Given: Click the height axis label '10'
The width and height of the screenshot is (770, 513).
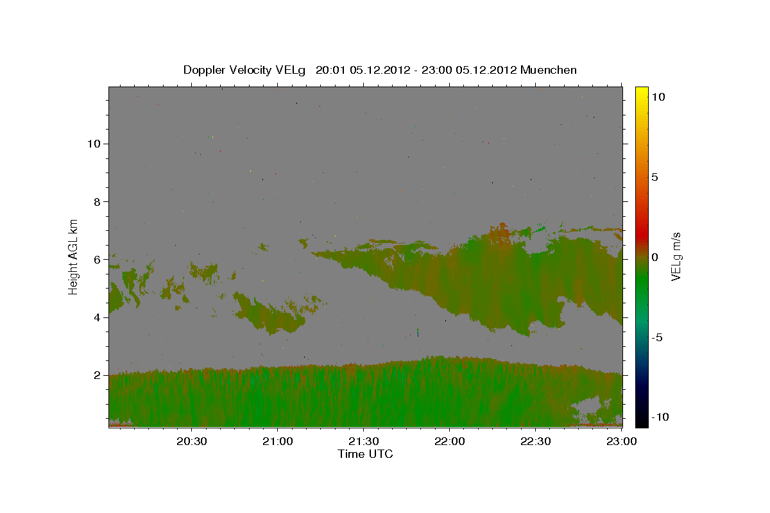Looking at the screenshot, I should pyautogui.click(x=94, y=144).
